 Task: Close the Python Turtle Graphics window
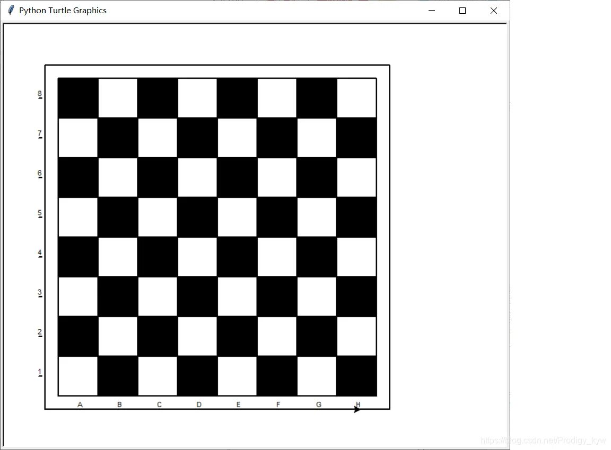coord(493,11)
